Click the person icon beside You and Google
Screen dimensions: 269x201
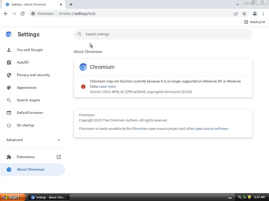9,50
